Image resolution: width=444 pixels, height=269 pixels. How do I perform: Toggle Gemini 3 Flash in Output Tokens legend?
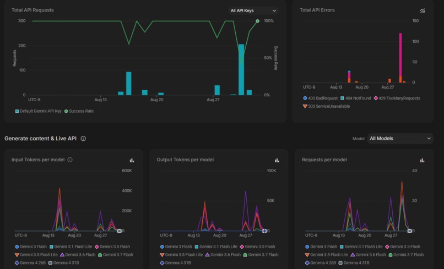tap(176, 246)
